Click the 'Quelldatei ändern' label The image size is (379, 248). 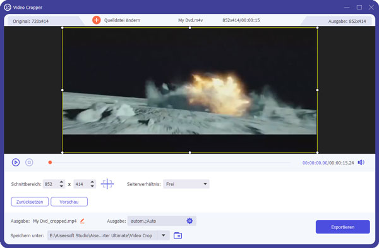(x=122, y=20)
